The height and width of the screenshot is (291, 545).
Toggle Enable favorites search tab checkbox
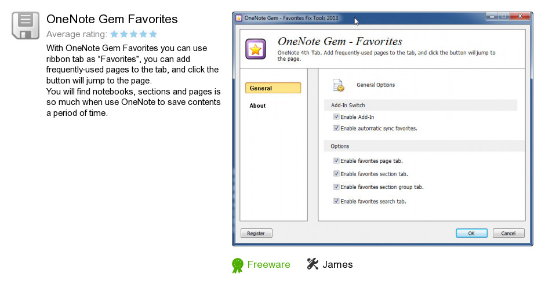pos(336,201)
